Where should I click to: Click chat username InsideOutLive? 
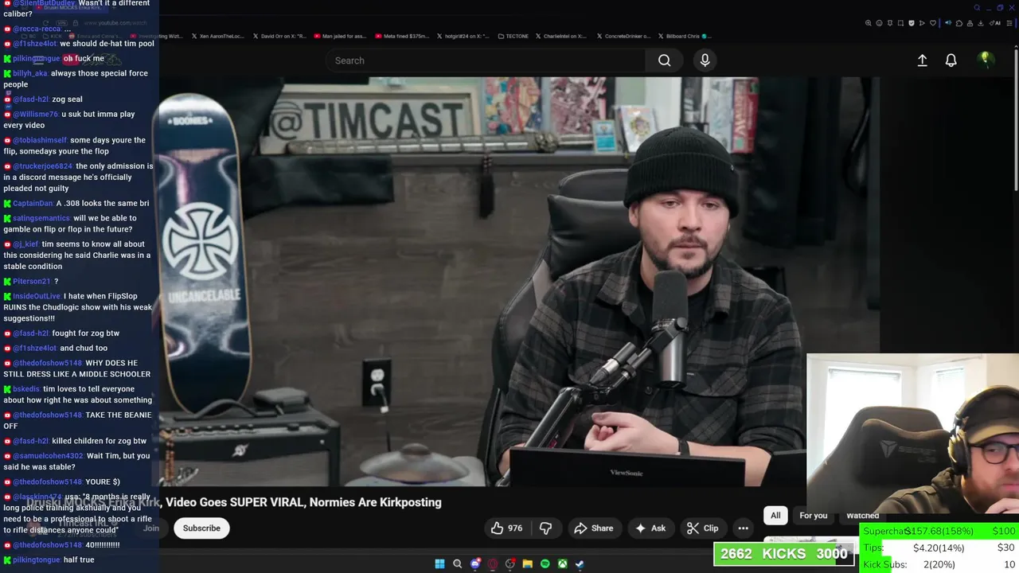tap(37, 296)
